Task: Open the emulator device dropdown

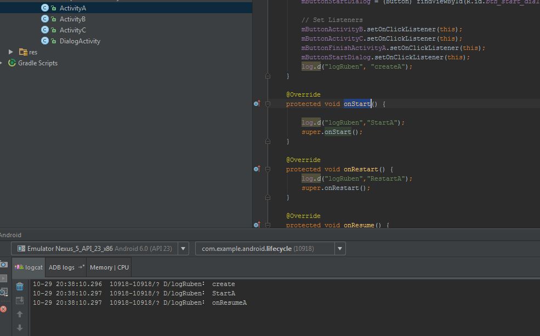Action: (184, 249)
